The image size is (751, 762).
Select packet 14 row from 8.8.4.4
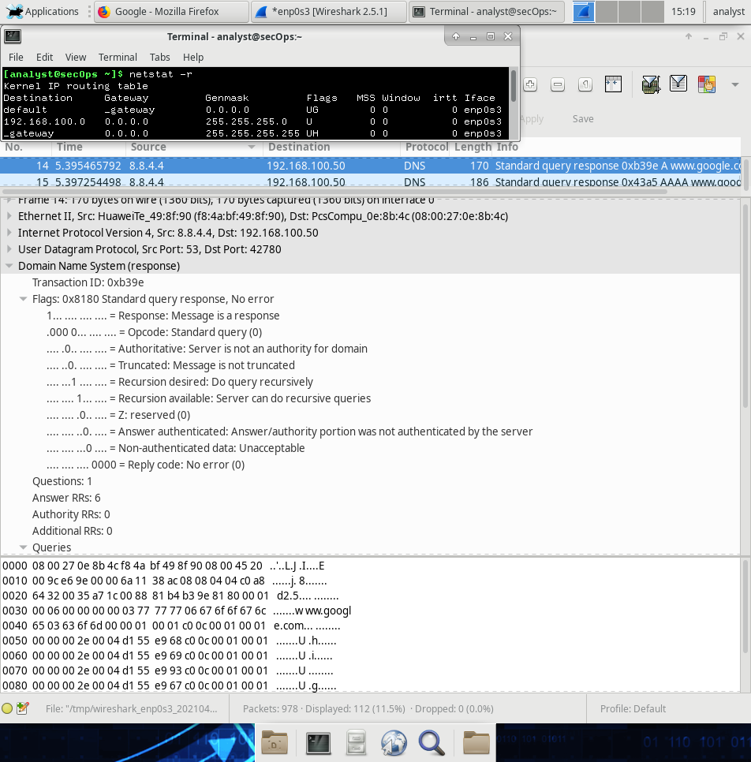point(371,166)
